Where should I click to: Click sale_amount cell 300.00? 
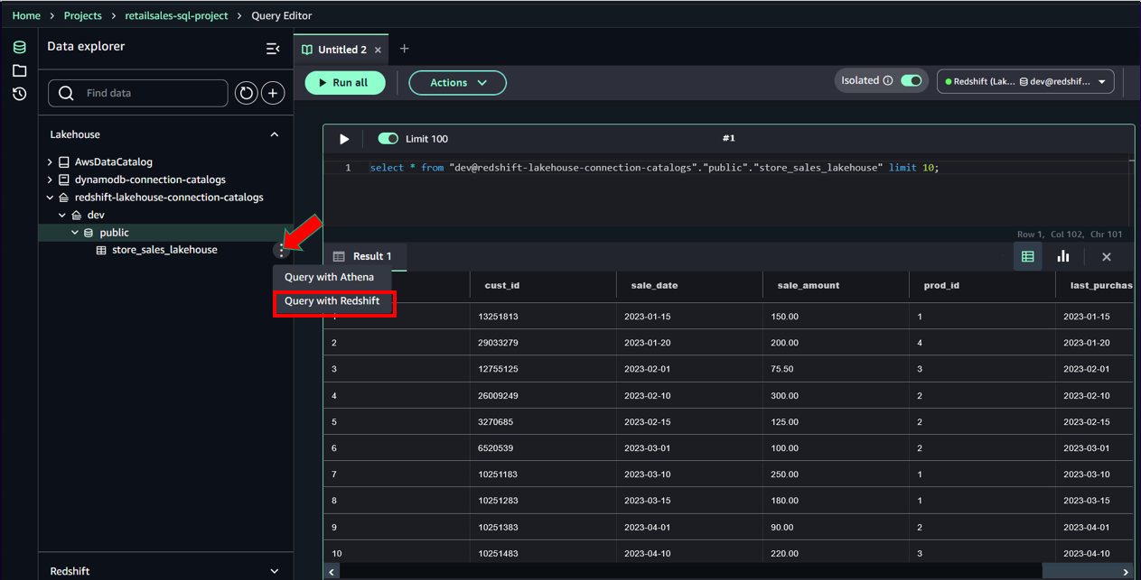tap(836, 396)
